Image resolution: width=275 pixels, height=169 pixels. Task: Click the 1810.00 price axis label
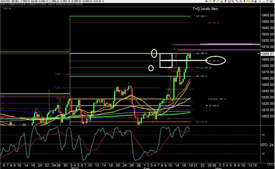click(268, 110)
